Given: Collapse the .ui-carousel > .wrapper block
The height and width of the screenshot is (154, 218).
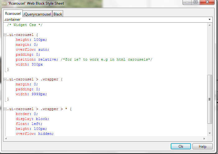Looking at the screenshot, I should coord(5,79).
